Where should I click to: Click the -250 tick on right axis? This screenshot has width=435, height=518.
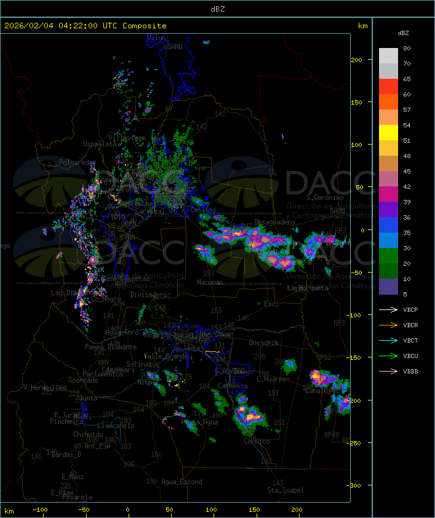tap(354, 443)
